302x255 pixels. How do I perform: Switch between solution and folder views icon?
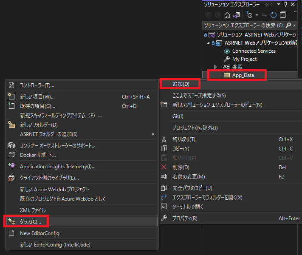(237, 15)
